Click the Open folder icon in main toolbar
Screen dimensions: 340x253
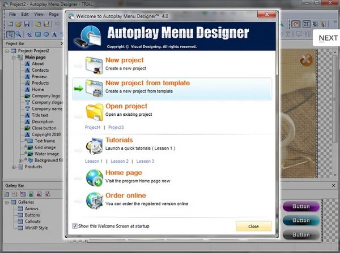(x=19, y=24)
